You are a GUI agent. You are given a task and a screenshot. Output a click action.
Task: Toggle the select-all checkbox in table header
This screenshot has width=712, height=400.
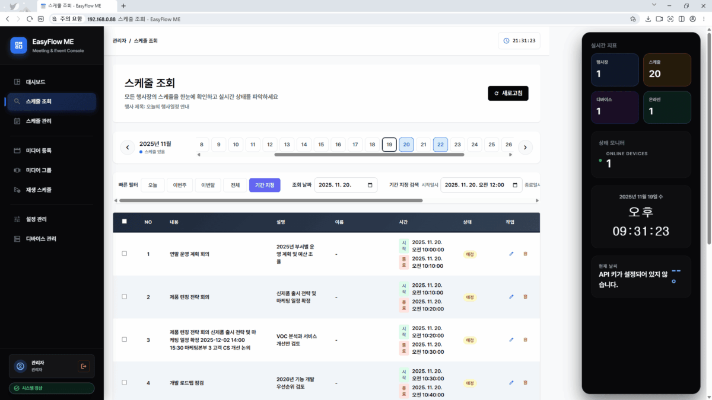(124, 222)
